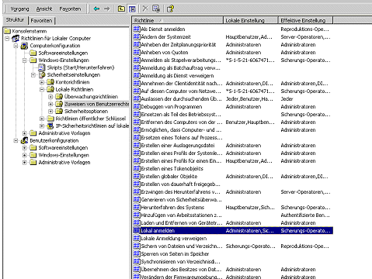
Task: Select Softwareeinstellungen under Benutzerkonfiguration
Action: point(63,148)
